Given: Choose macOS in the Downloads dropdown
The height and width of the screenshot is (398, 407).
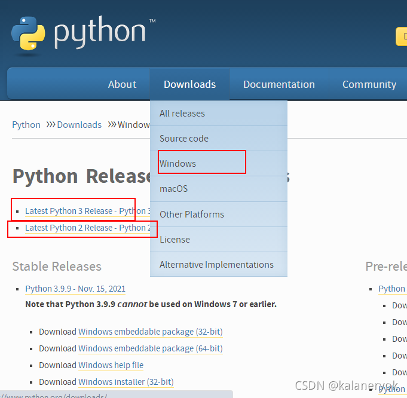Looking at the screenshot, I should coord(219,189).
